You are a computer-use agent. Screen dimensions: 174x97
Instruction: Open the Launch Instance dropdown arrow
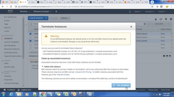point(46,18)
